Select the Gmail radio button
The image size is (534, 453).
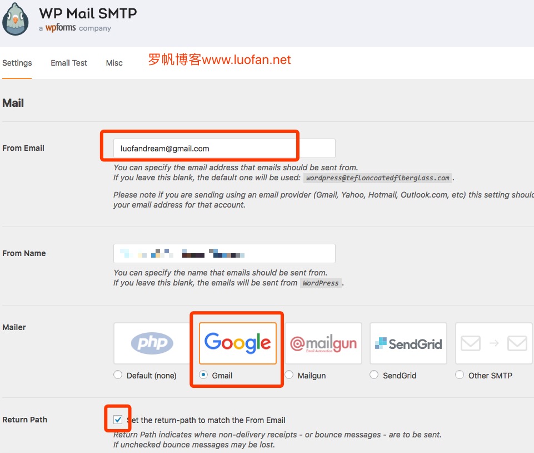pos(203,375)
